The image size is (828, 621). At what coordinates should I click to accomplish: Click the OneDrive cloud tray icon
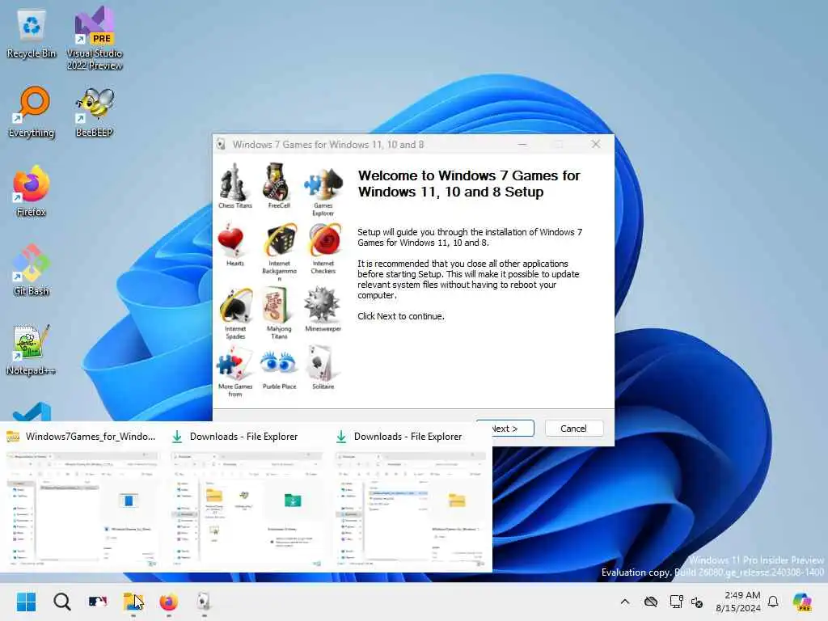pyautogui.click(x=651, y=602)
